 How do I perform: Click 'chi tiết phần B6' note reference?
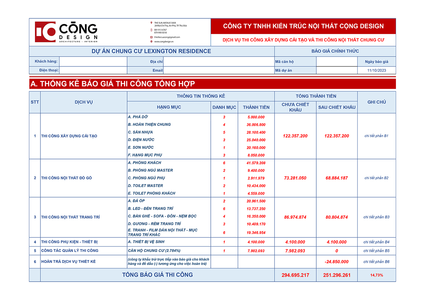[376, 262]
